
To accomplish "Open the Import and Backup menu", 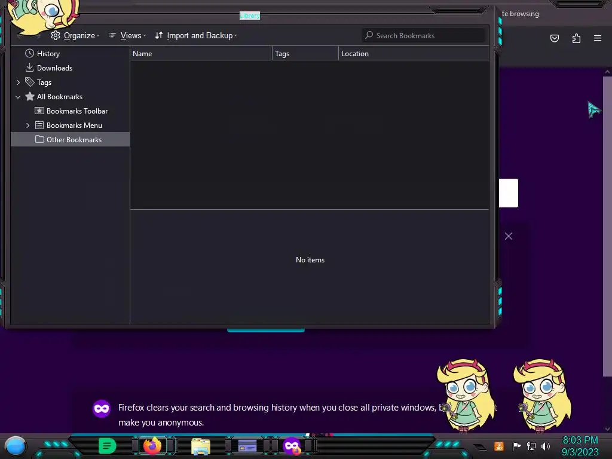I will (x=196, y=35).
